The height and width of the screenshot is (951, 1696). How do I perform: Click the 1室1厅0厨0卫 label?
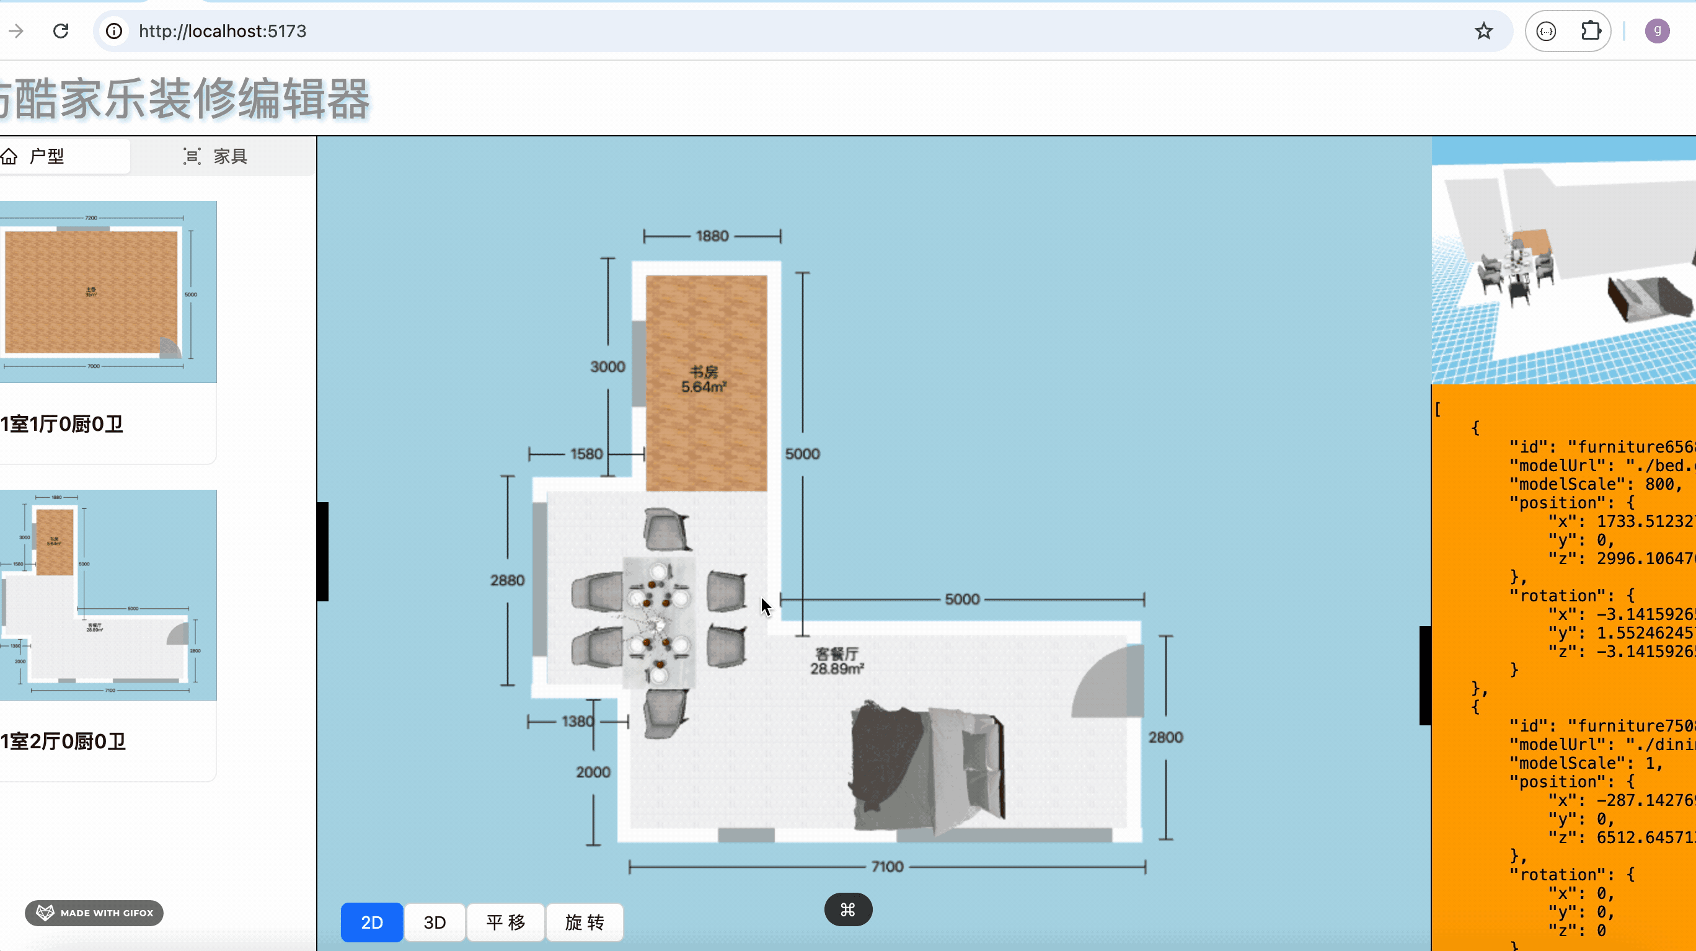point(62,424)
